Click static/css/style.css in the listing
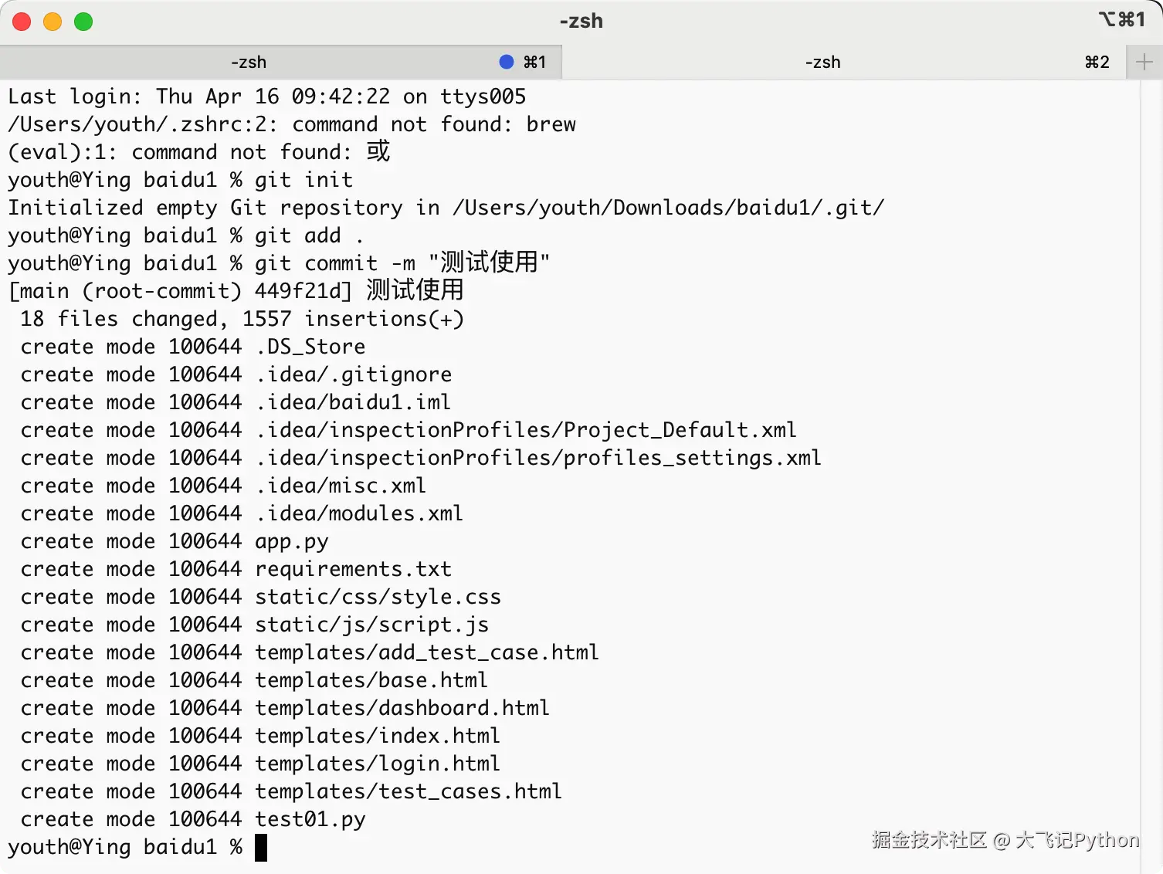Image resolution: width=1163 pixels, height=874 pixels. tap(378, 597)
